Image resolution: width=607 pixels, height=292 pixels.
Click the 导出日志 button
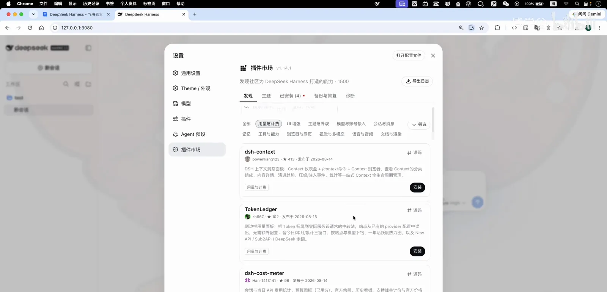417,81
